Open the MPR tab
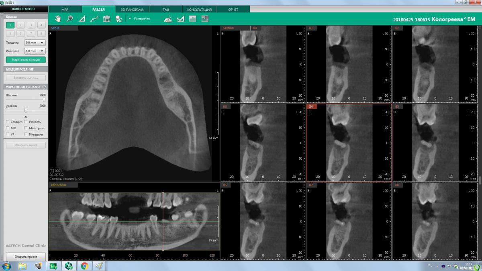Viewport: 482px width, 271px height. click(65, 9)
